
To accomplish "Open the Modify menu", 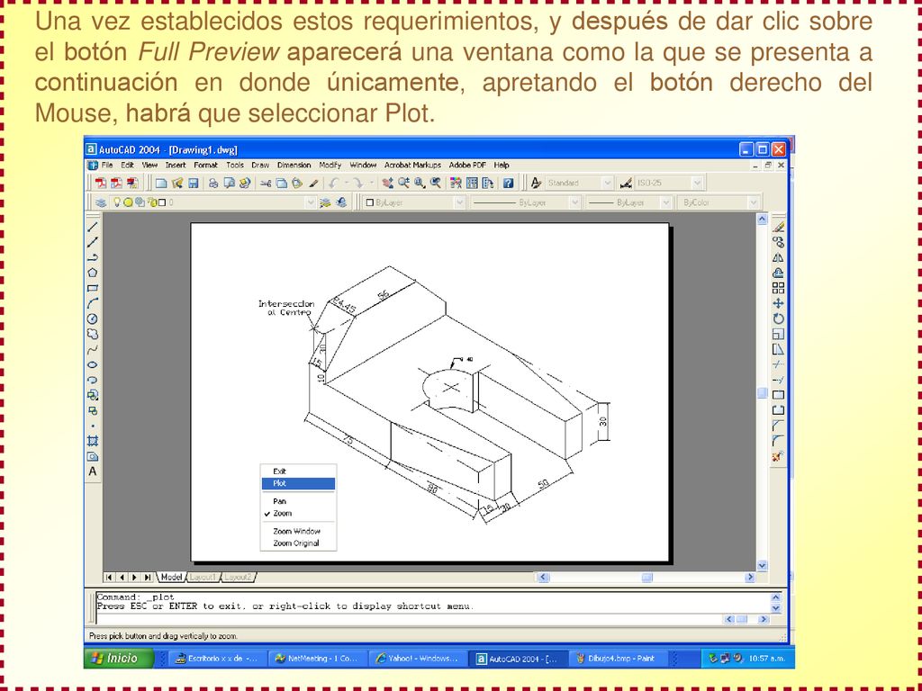I will pos(330,166).
